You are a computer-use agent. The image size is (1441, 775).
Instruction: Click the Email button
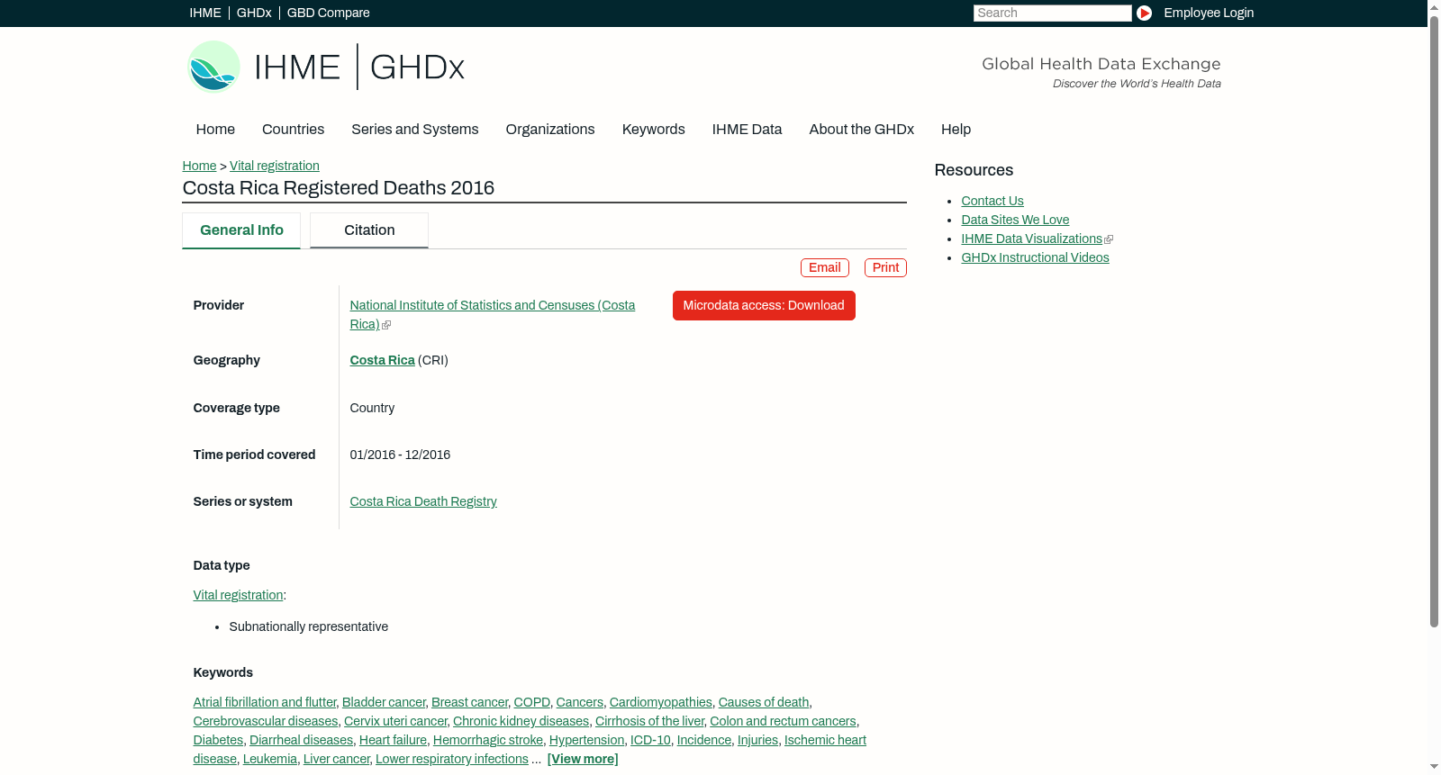tap(825, 267)
